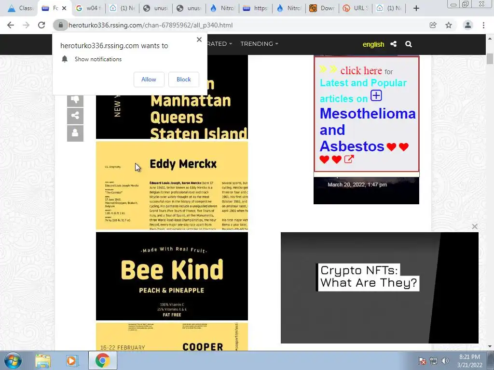Open Mesothelioma and Asbestos link
Viewport: 494px width, 370px height.
click(368, 130)
